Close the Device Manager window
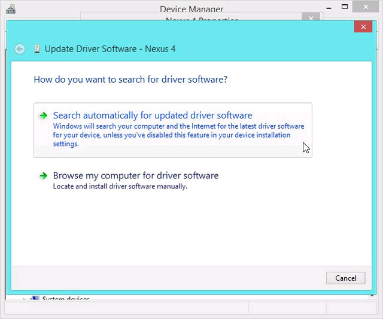The width and height of the screenshot is (383, 319). click(x=366, y=7)
